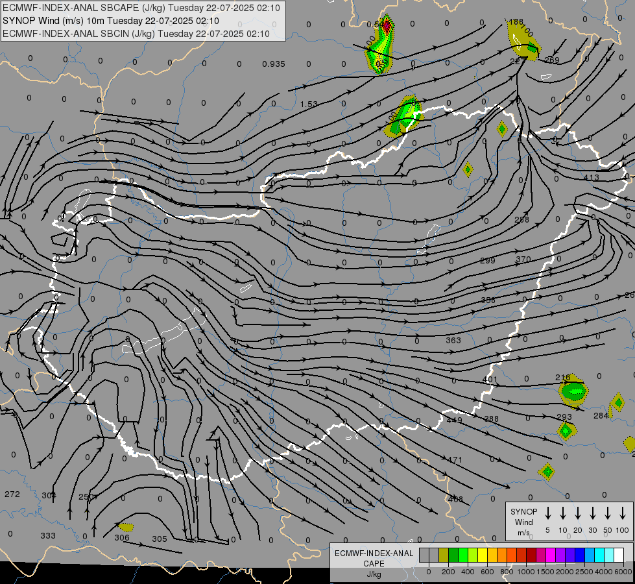This screenshot has height=584, width=635.
Task: Click the bright cyan swatch in CAPE legend
Action: coord(599,555)
